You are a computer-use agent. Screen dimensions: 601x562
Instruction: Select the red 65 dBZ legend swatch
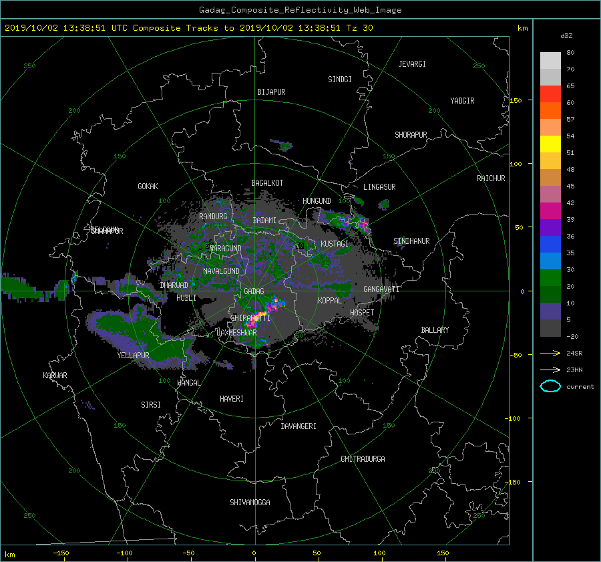click(x=550, y=94)
